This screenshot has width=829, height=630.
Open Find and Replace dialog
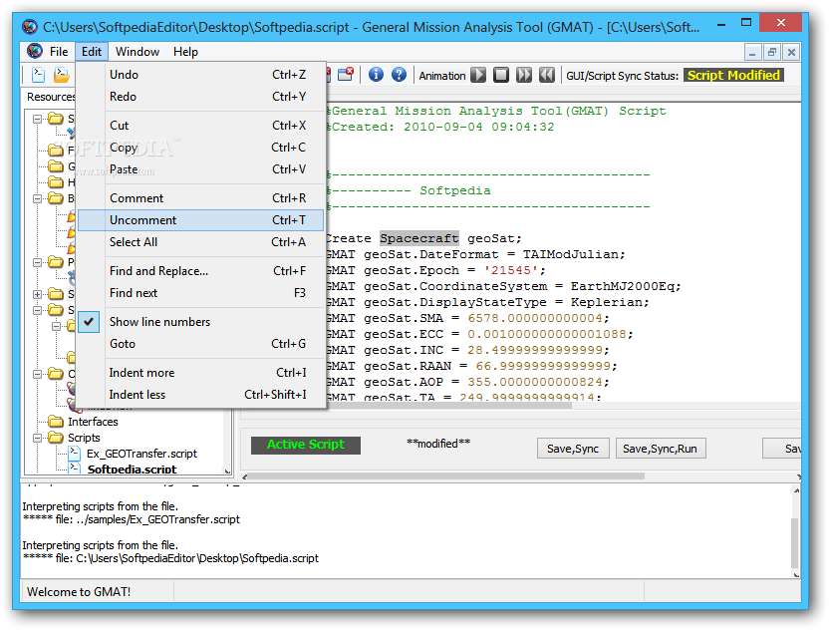point(201,271)
